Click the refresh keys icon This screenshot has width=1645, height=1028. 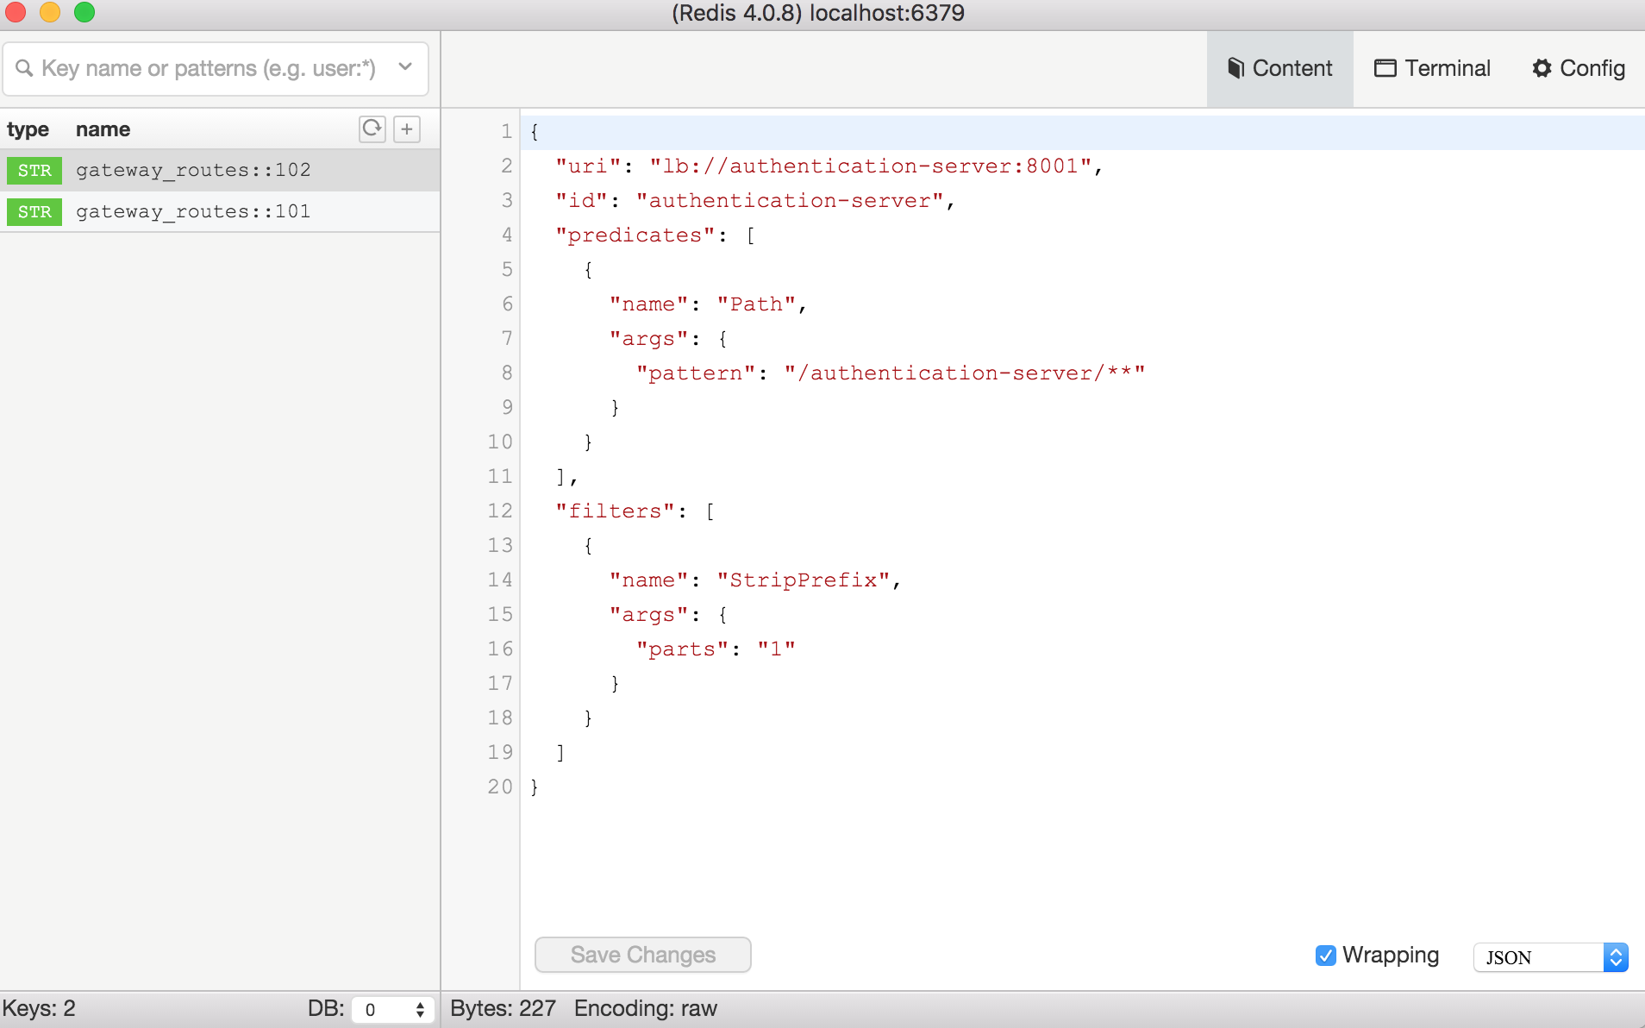372,129
